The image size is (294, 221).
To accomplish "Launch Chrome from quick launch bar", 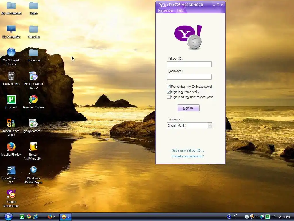I will tap(29, 217).
